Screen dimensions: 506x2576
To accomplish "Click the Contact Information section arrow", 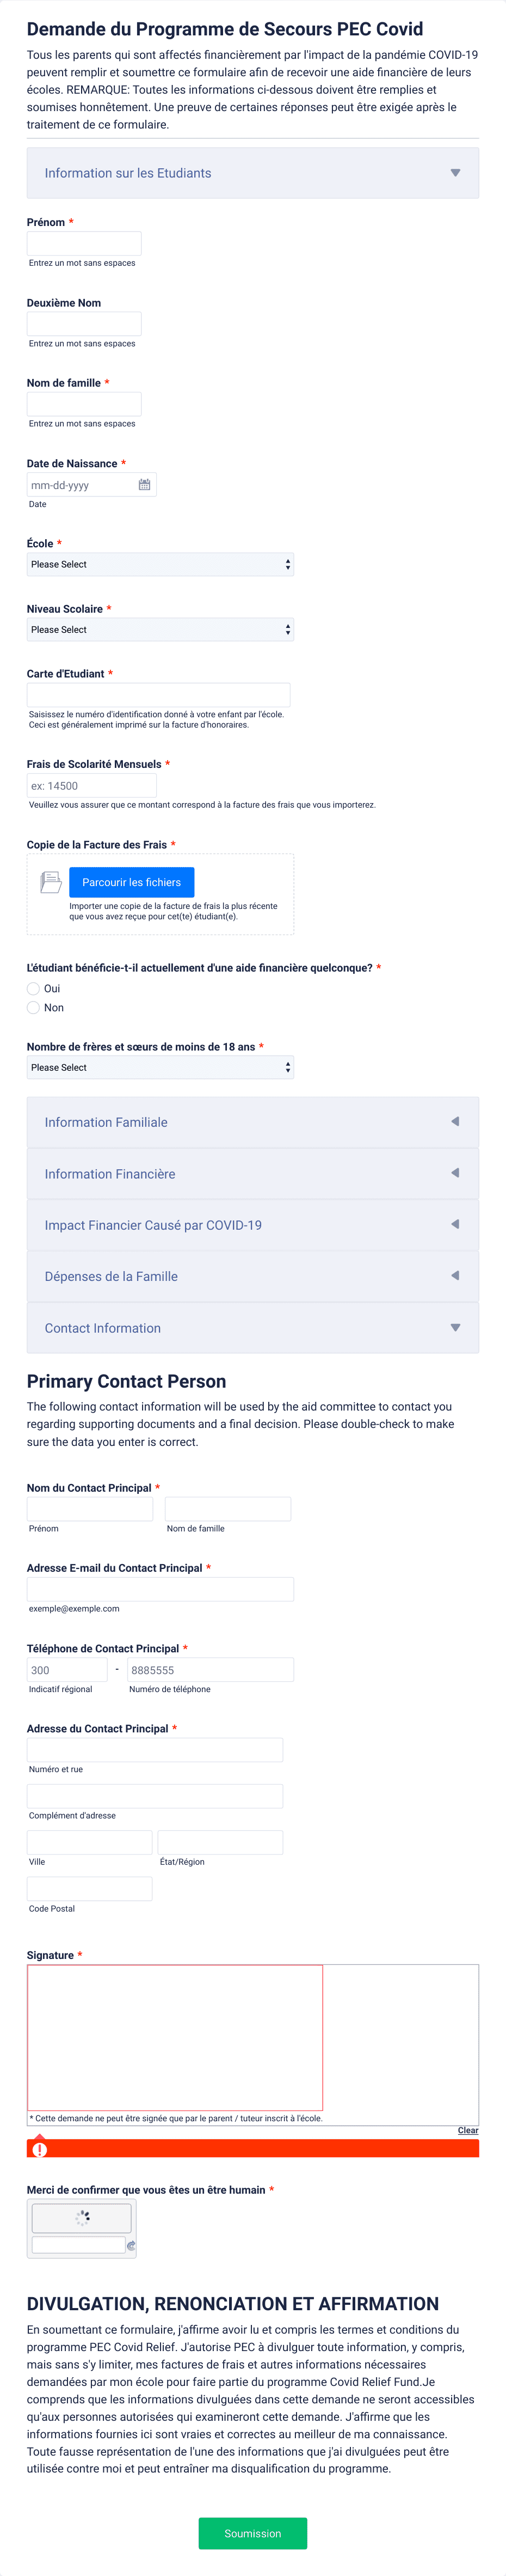I will (455, 1328).
